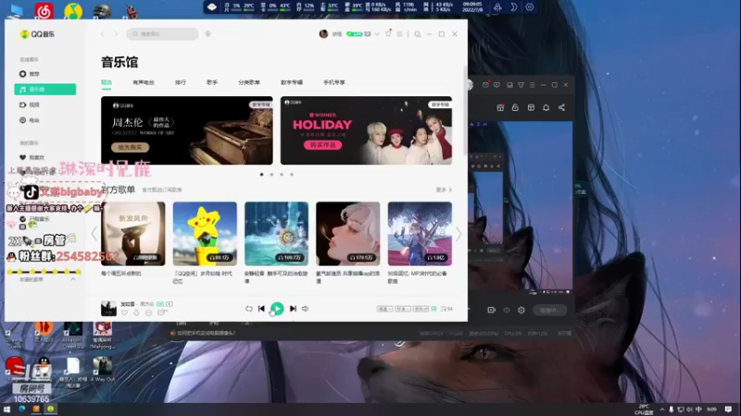Download the current song in player bar

pos(136,312)
